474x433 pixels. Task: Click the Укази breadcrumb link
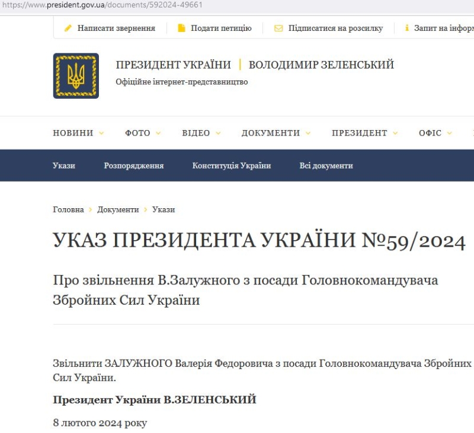pyautogui.click(x=164, y=209)
